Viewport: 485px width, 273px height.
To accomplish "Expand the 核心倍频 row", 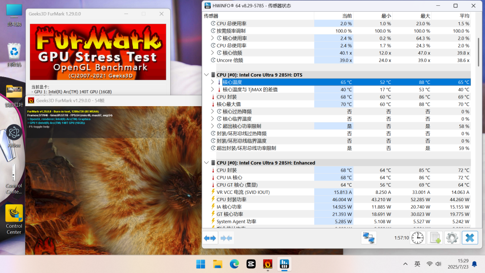I will pyautogui.click(x=212, y=53).
